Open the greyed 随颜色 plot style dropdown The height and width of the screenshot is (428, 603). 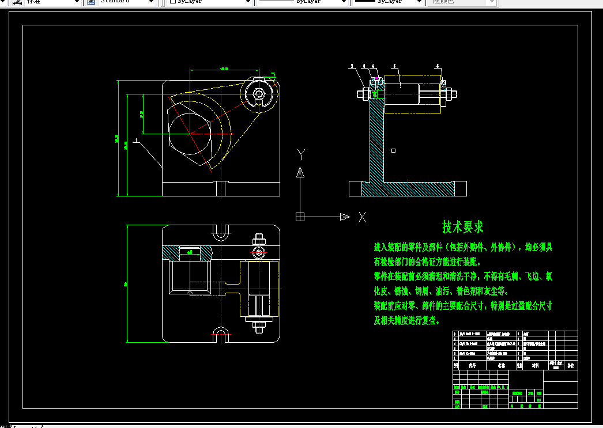(x=462, y=2)
